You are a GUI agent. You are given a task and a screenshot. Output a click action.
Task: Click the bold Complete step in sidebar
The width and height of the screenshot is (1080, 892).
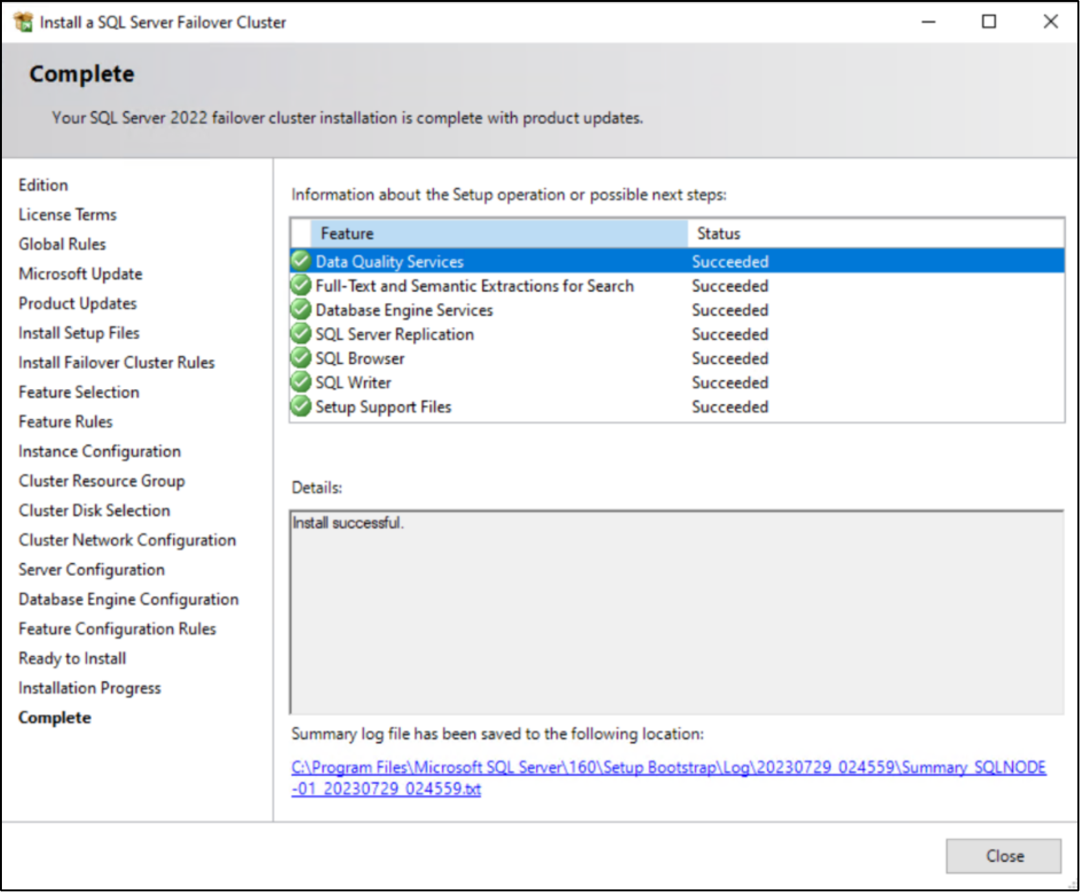pyautogui.click(x=55, y=718)
